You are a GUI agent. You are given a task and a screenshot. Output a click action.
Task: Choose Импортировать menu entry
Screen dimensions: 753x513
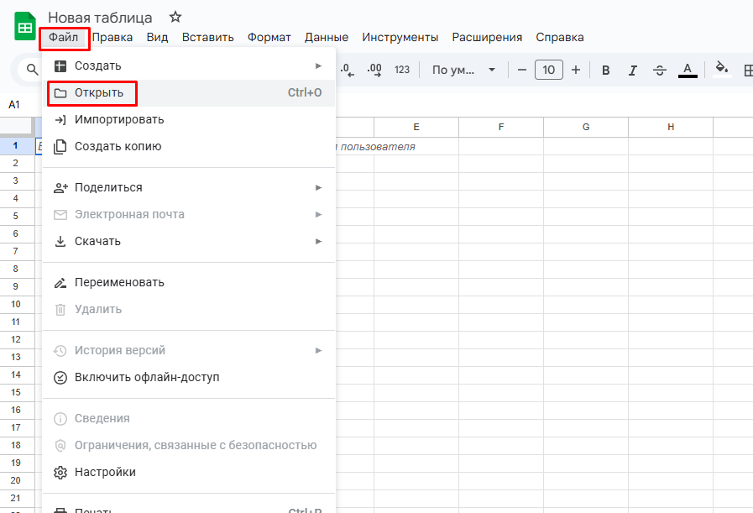(x=119, y=119)
